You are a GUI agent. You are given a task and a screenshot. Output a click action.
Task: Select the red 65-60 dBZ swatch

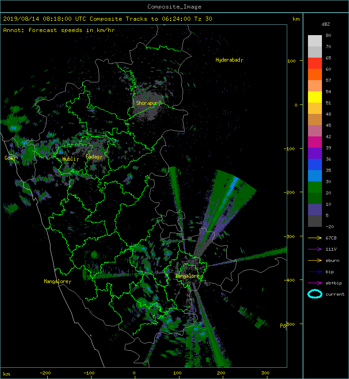[x=315, y=63]
